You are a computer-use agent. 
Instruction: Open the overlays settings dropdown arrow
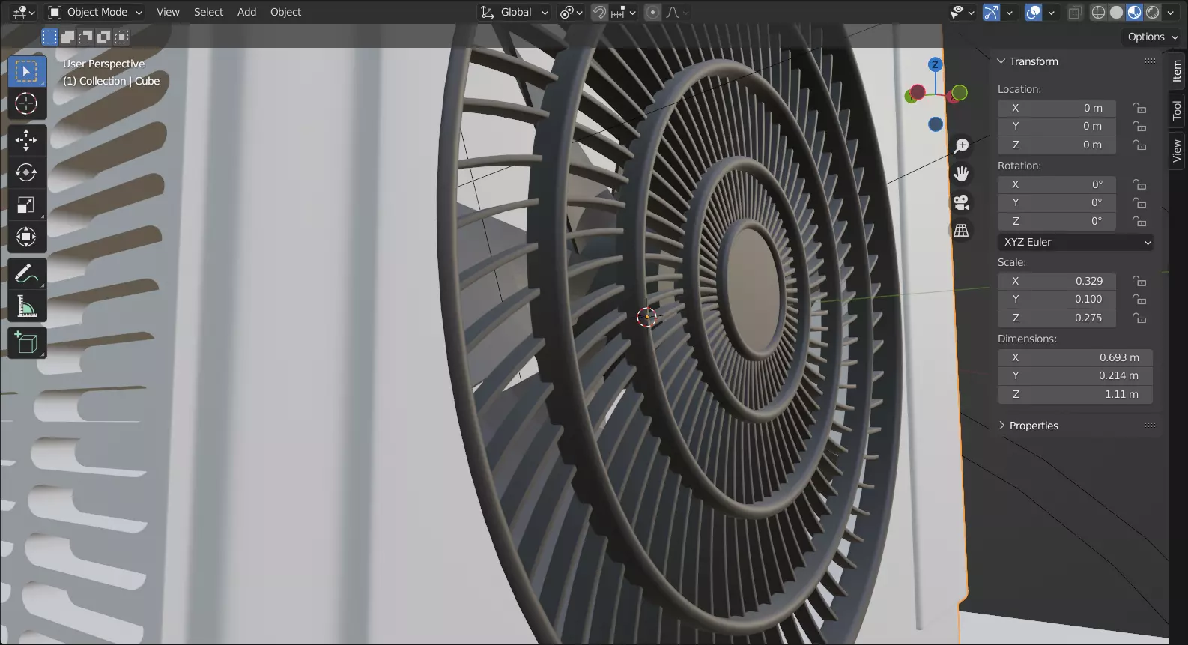1051,12
